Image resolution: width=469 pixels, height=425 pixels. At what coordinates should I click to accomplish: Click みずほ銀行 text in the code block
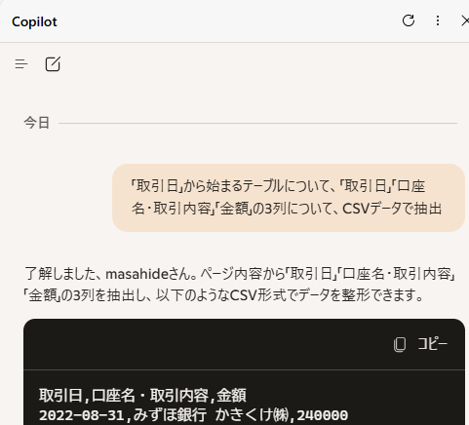pos(170,415)
